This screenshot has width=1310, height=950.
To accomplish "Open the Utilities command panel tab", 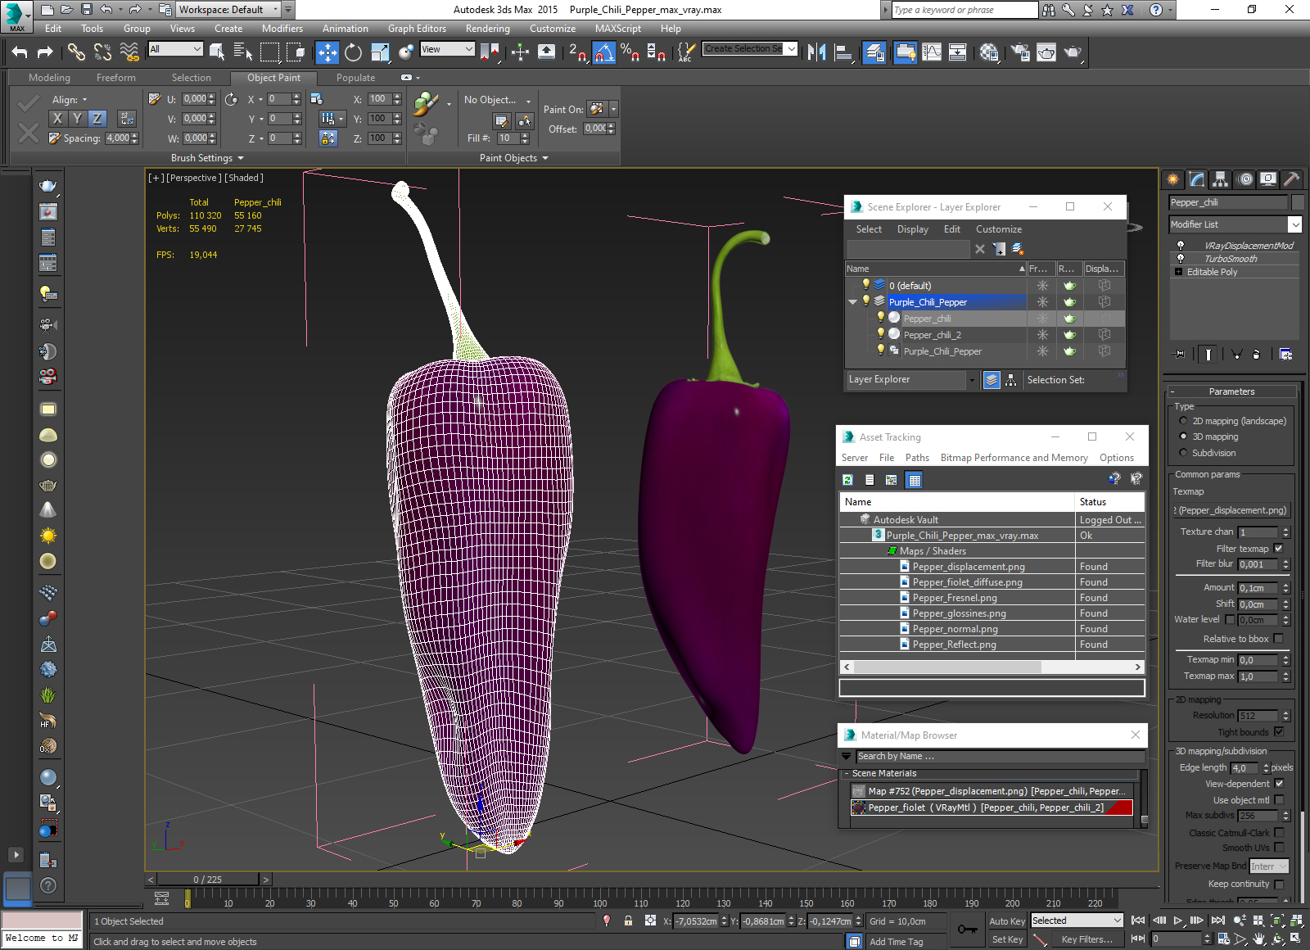I will 1291,179.
